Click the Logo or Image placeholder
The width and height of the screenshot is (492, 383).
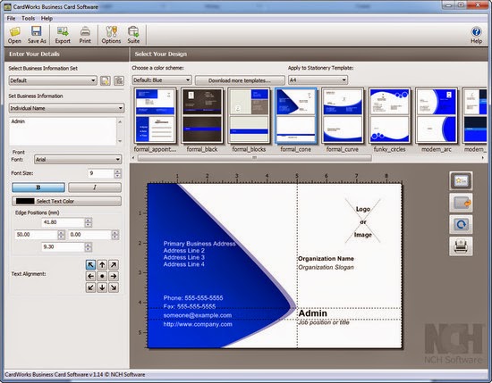[362, 221]
